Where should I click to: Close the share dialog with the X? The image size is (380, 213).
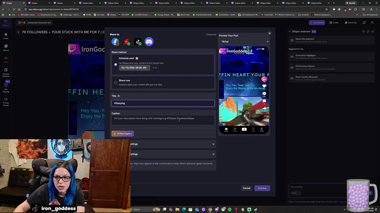[x=270, y=33]
